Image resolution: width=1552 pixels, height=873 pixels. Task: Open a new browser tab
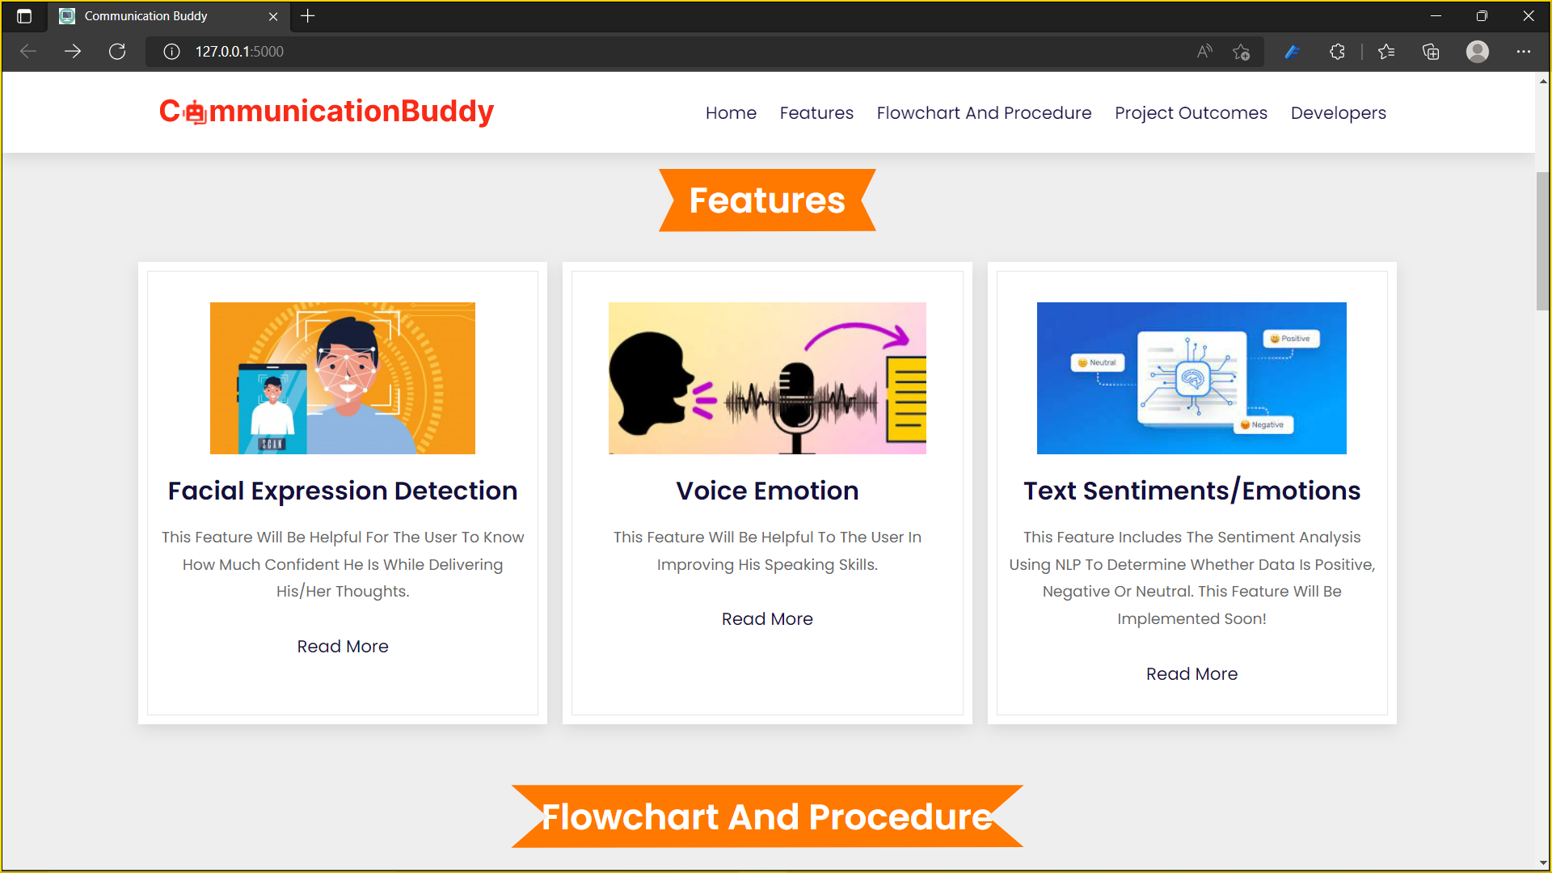[308, 16]
